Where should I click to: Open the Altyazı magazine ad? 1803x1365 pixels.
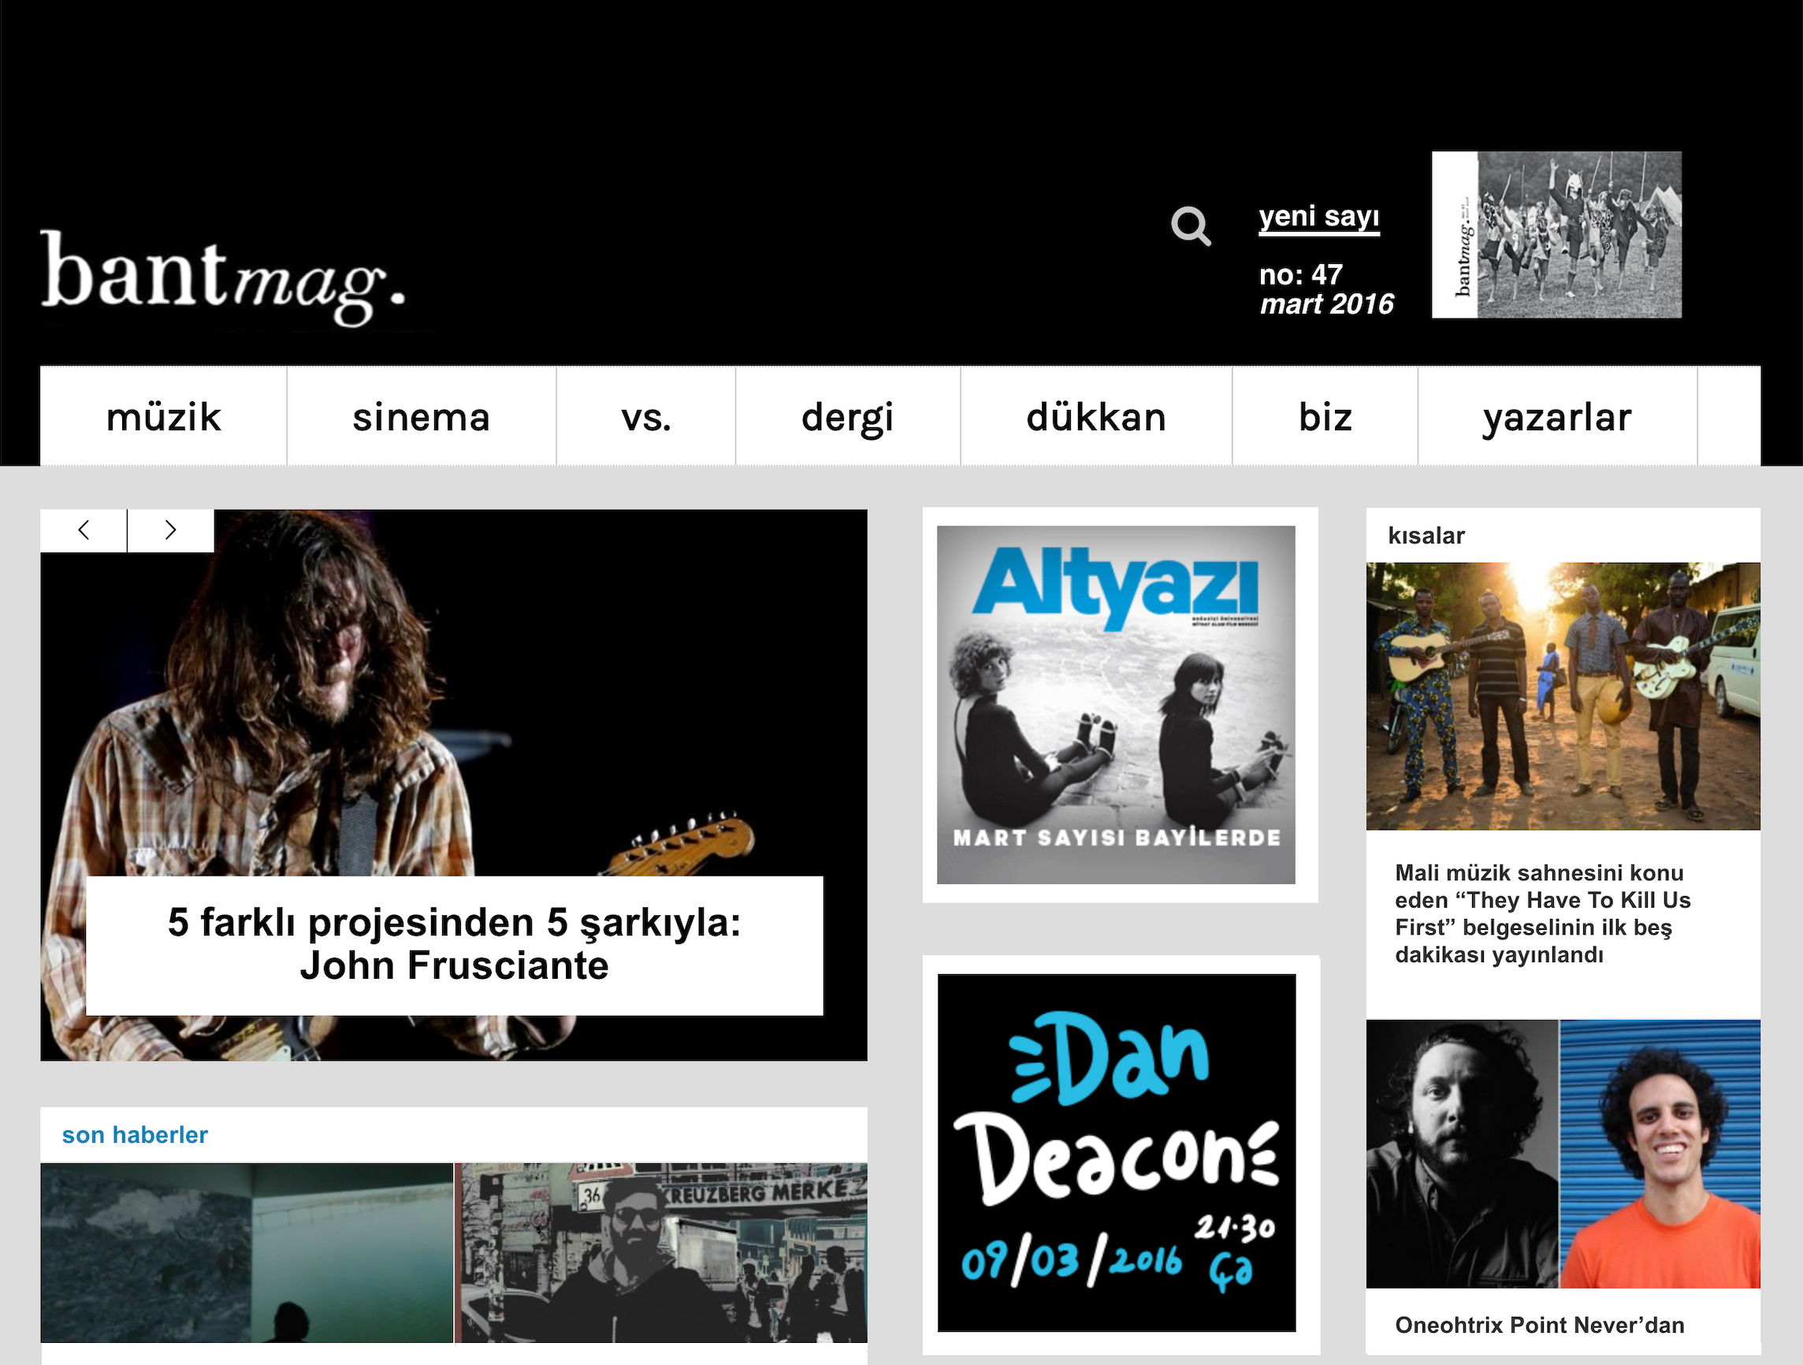[x=1116, y=705]
